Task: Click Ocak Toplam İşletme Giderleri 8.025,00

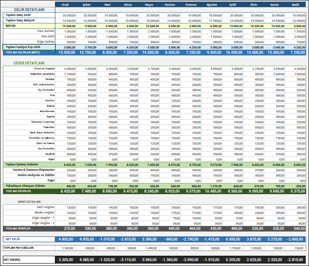Action: click(70, 165)
